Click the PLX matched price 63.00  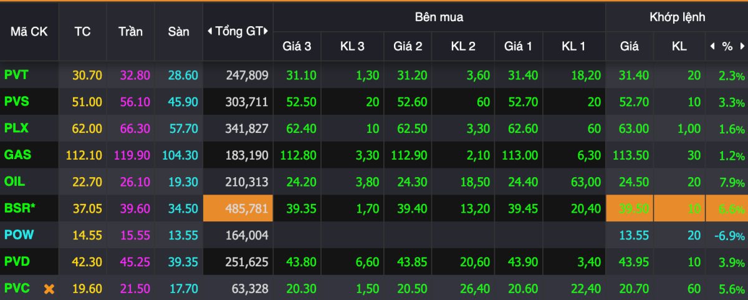tap(634, 128)
